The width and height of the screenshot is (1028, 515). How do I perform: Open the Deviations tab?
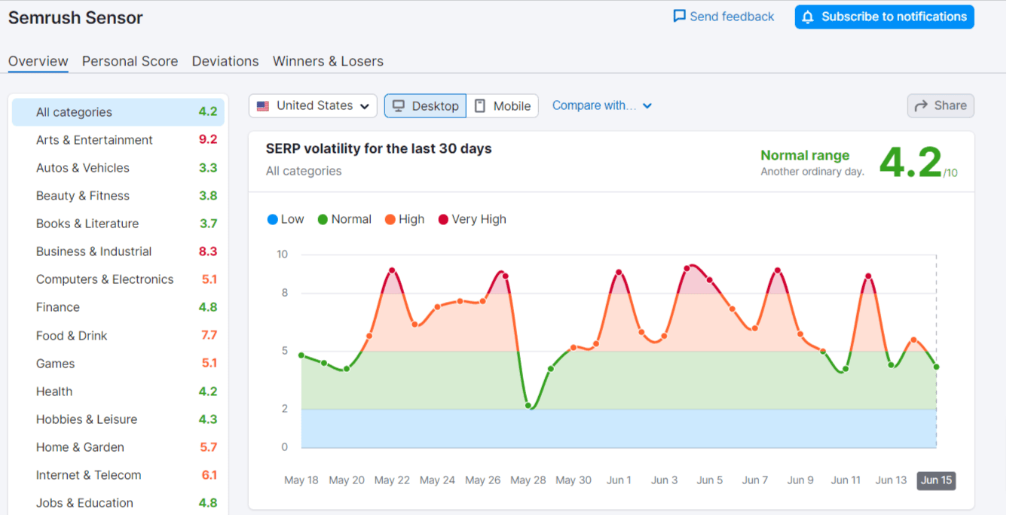tap(225, 61)
